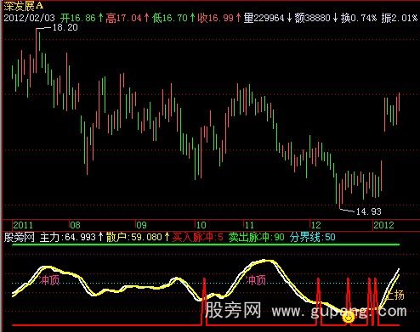420x332 pixels.
Task: Click the green sell pulse line at 90
Action: [x=206, y=245]
